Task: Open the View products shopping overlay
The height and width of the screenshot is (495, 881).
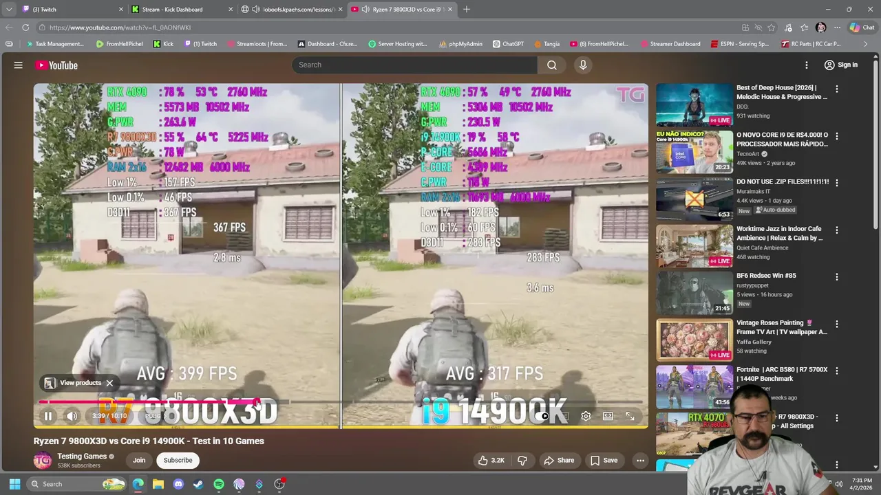Action: (x=74, y=383)
